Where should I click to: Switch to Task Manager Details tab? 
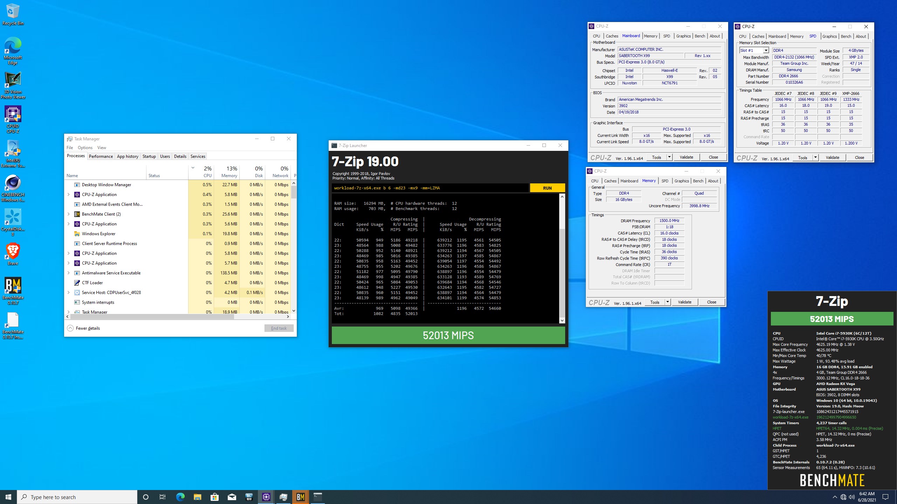[x=180, y=156]
